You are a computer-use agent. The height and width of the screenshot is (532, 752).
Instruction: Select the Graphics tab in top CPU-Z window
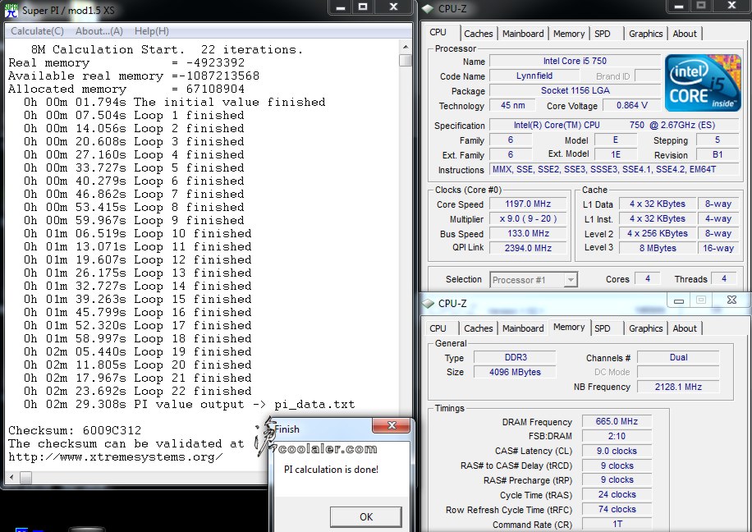pyautogui.click(x=645, y=34)
